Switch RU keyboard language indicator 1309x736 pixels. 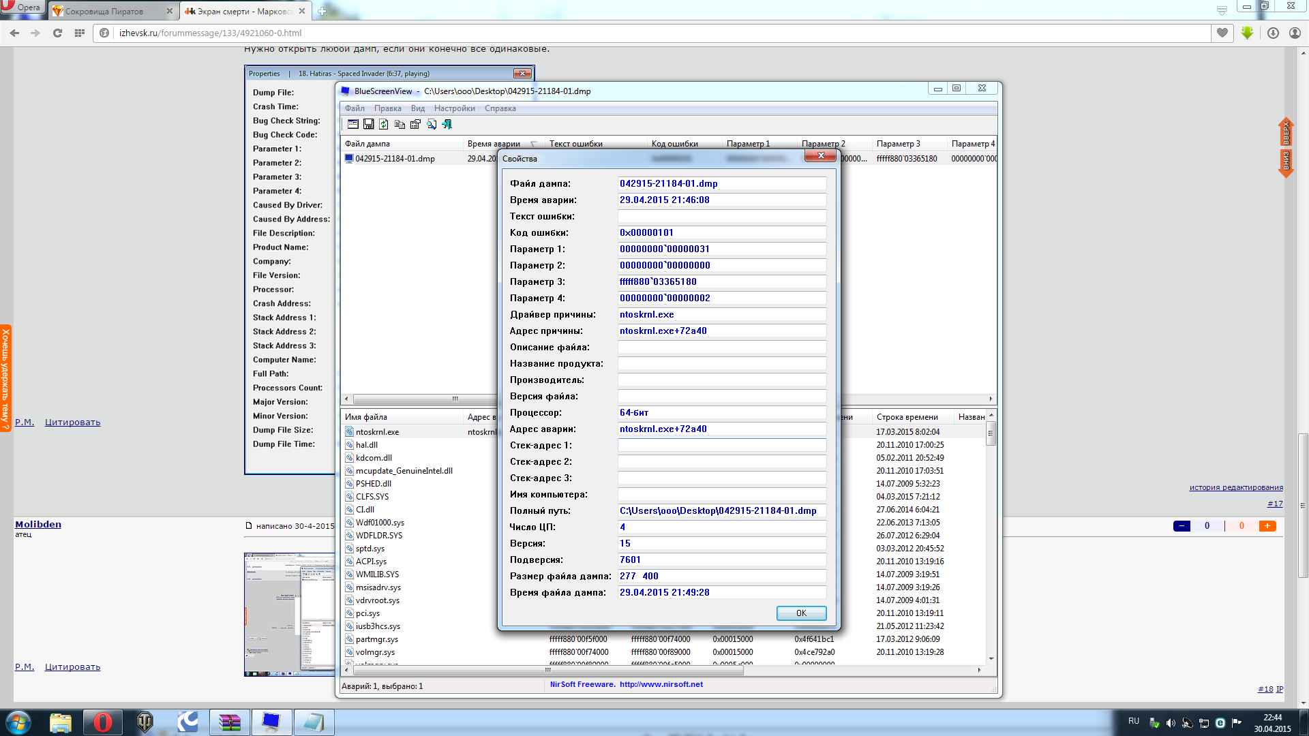[1134, 721]
